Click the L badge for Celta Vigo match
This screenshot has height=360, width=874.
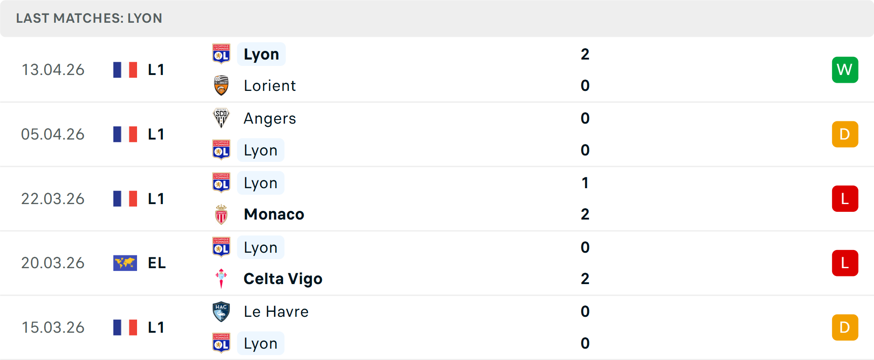pyautogui.click(x=845, y=263)
